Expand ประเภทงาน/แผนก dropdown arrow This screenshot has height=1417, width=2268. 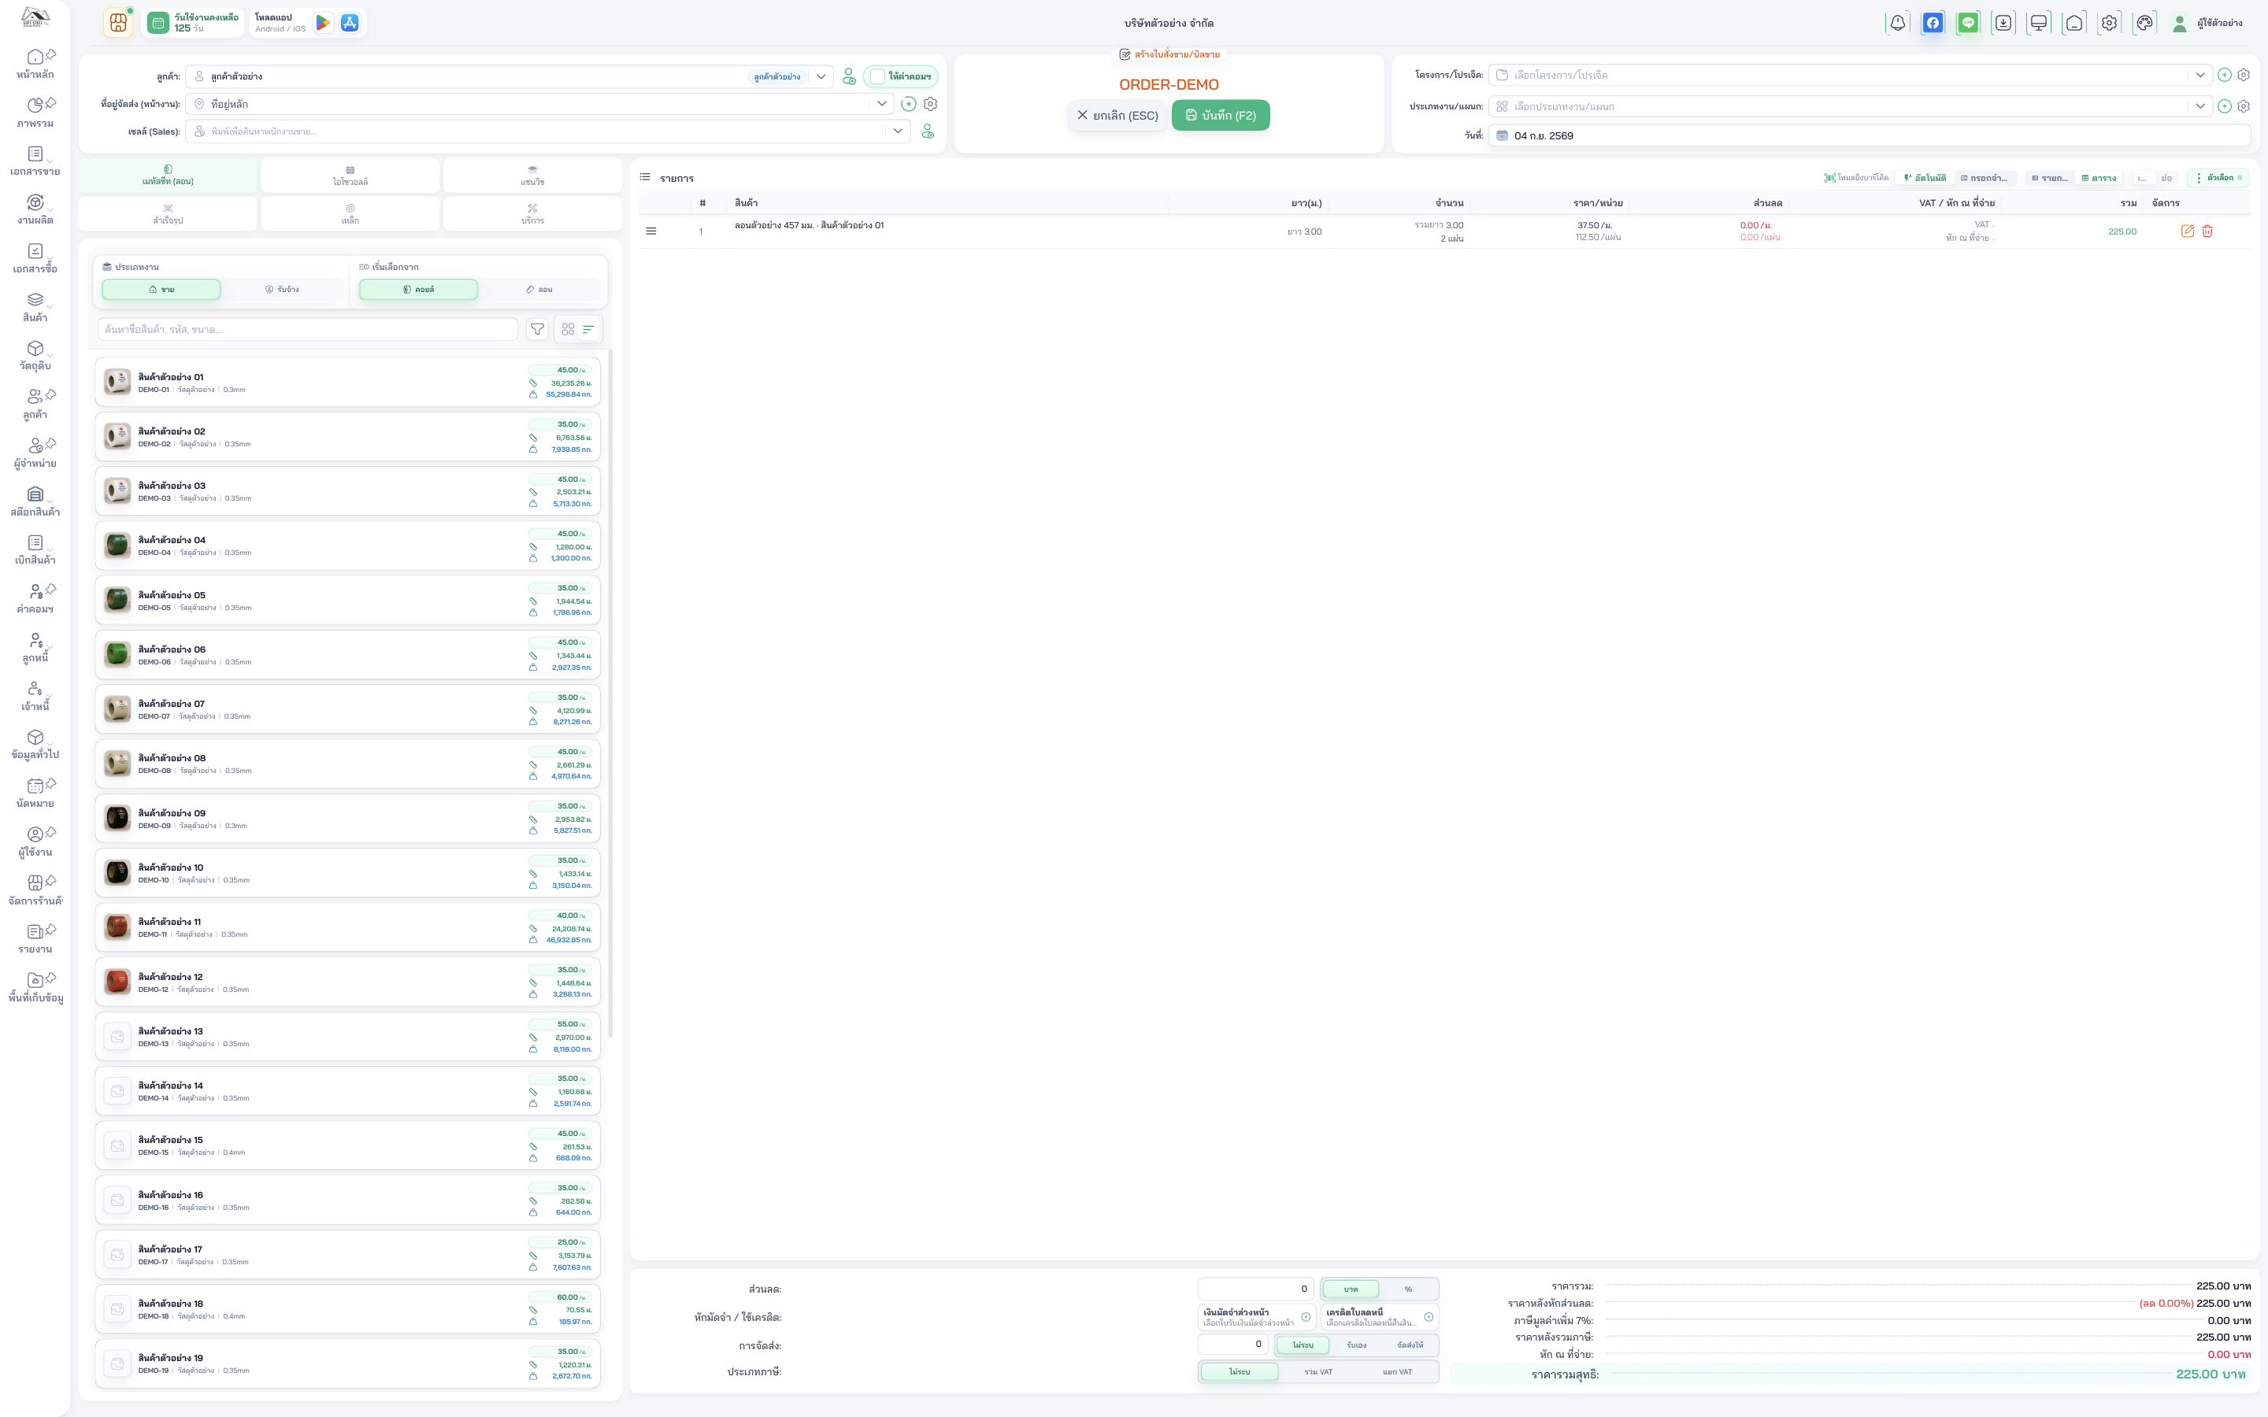tap(2200, 106)
